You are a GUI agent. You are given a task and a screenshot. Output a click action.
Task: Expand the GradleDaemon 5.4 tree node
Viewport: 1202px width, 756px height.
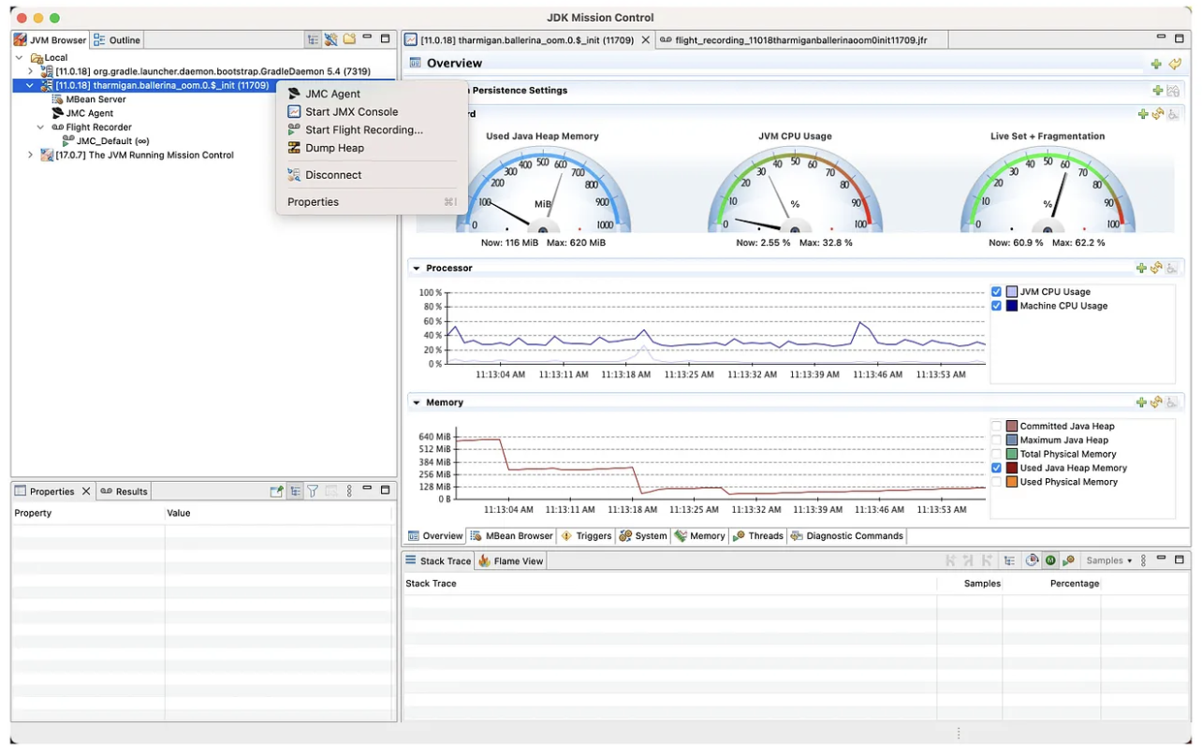[x=30, y=71]
